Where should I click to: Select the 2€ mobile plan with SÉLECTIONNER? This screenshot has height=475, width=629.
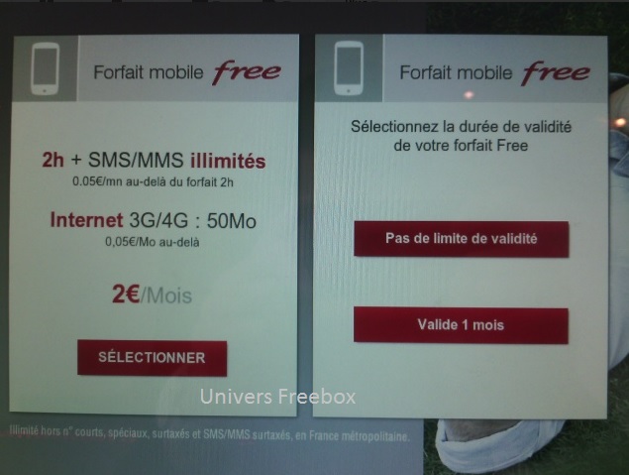[x=152, y=358]
